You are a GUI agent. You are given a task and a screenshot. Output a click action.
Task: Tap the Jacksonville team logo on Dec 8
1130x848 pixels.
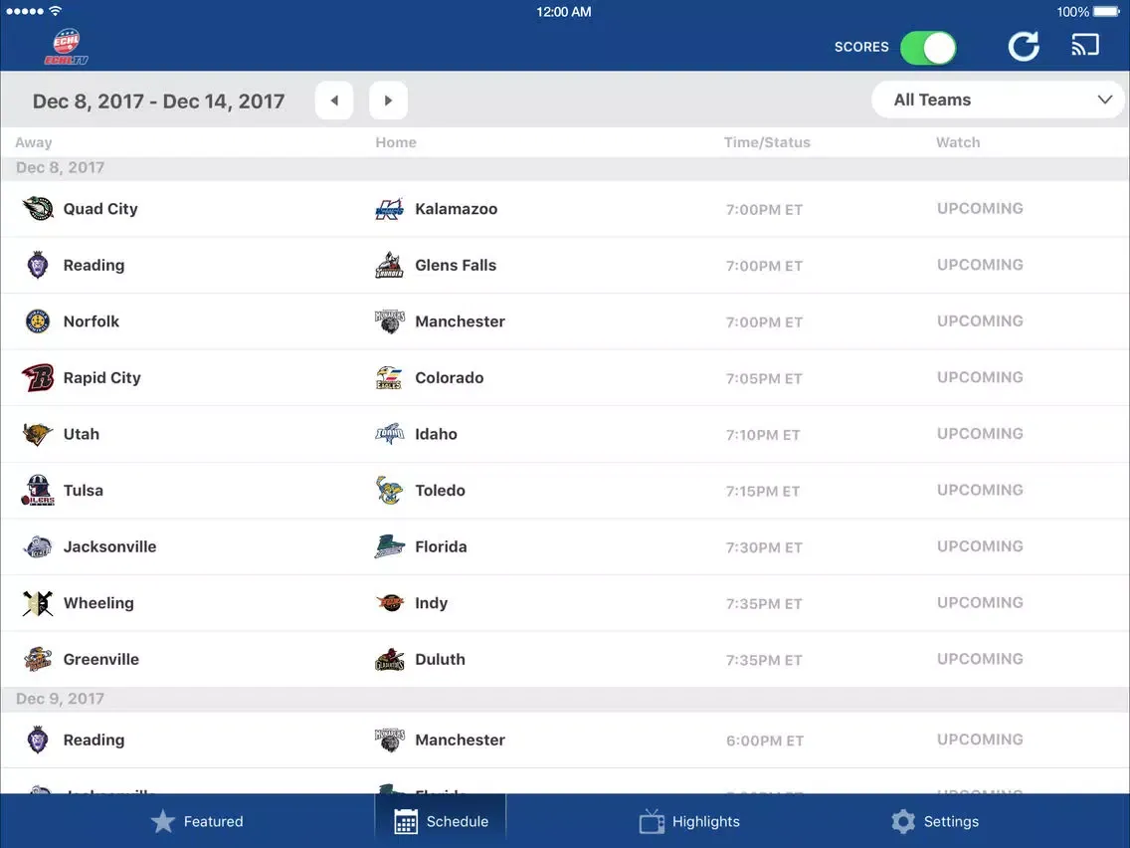(x=38, y=546)
